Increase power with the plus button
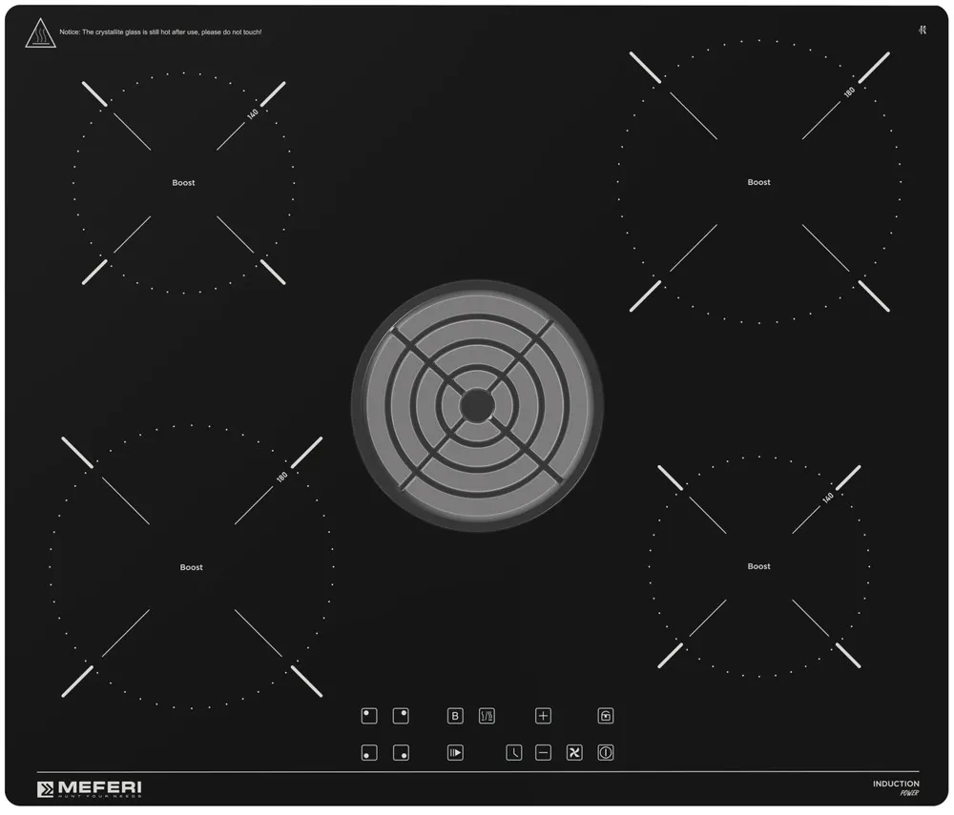The height and width of the screenshot is (815, 954). (x=543, y=716)
